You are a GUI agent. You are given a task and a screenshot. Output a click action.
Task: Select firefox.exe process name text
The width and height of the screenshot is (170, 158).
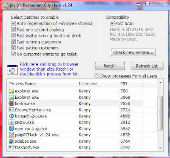(25, 103)
